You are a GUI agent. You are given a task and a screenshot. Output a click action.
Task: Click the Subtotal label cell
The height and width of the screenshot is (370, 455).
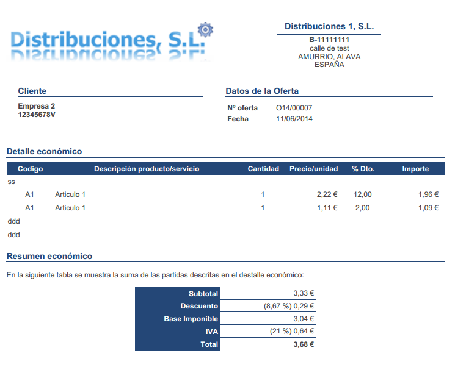tap(177, 294)
